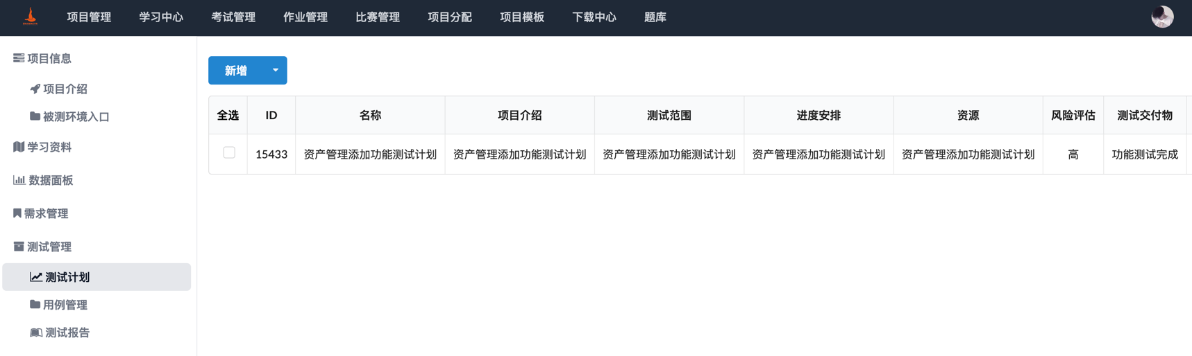Click the map icon beside 学习资料
The image size is (1192, 356).
[x=19, y=147]
